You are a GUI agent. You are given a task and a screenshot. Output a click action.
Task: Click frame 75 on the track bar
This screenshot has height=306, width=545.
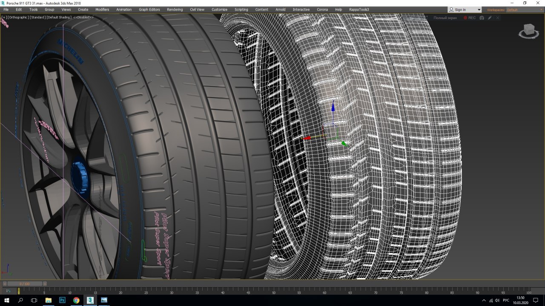[x=401, y=291]
